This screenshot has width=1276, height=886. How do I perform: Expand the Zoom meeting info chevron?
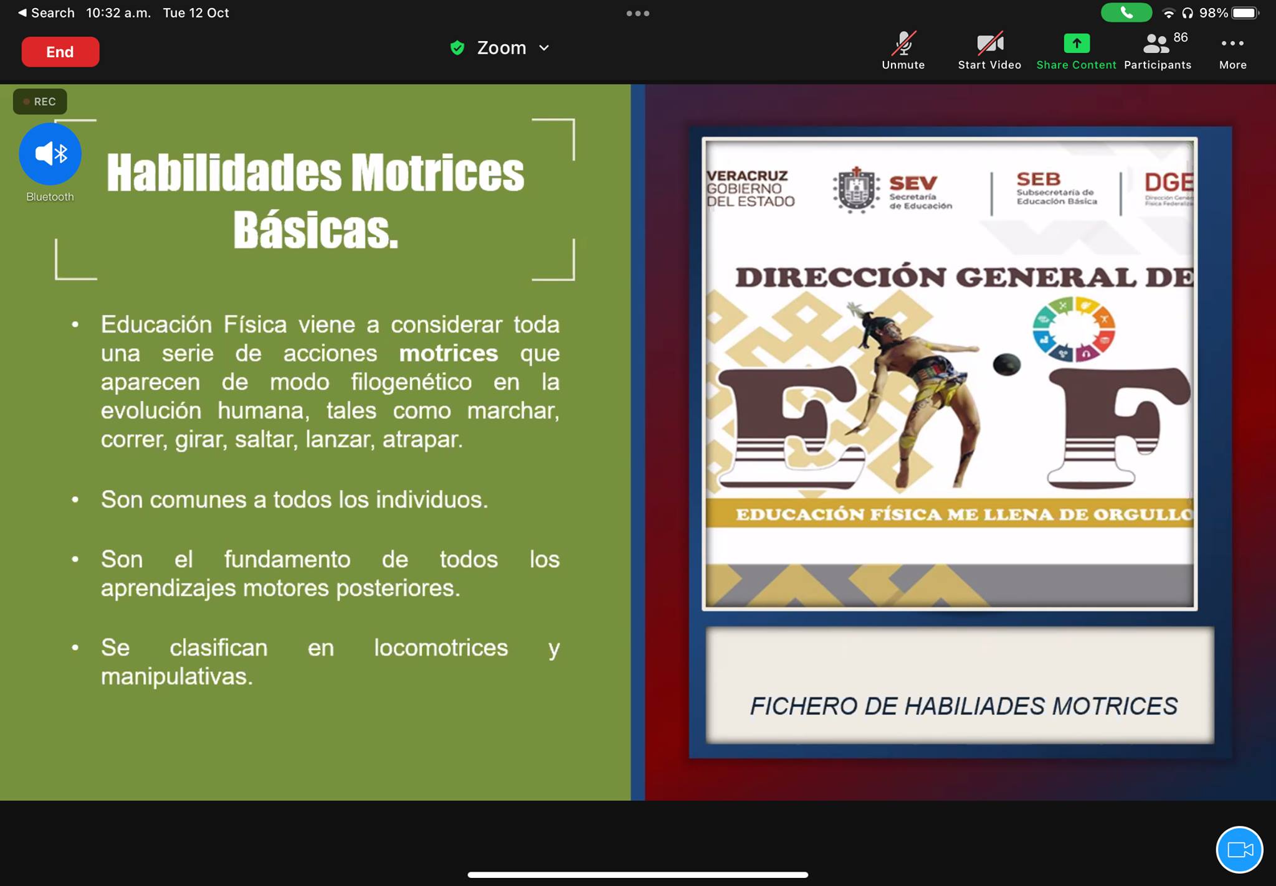[x=544, y=48]
